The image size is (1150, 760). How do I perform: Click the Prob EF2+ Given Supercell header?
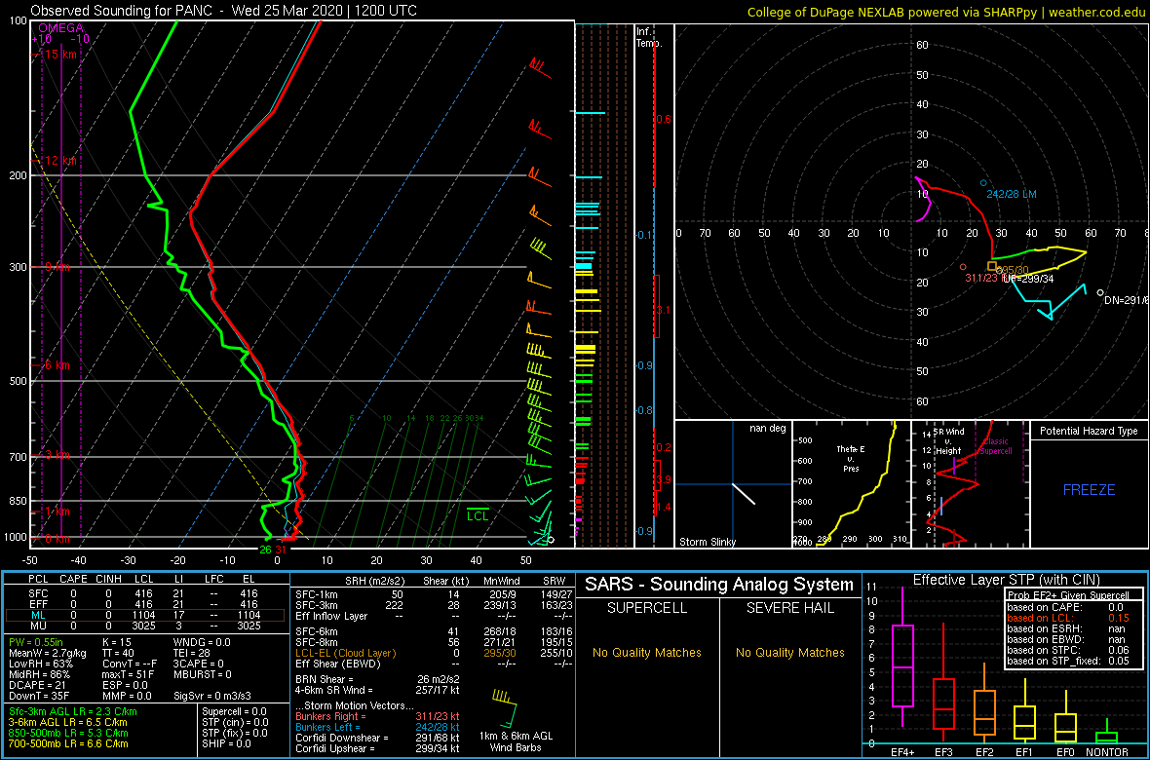[x=1068, y=596]
